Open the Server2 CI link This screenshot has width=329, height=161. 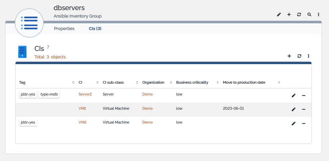pos(85,94)
